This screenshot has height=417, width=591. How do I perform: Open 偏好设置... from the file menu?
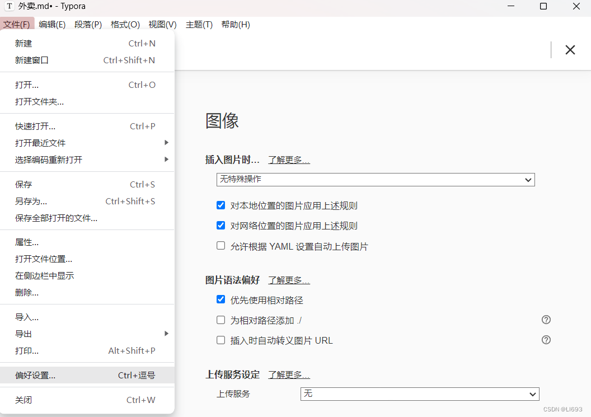(x=87, y=375)
